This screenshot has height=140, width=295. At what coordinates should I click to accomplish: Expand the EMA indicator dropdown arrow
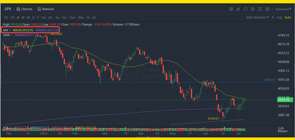[12, 35]
